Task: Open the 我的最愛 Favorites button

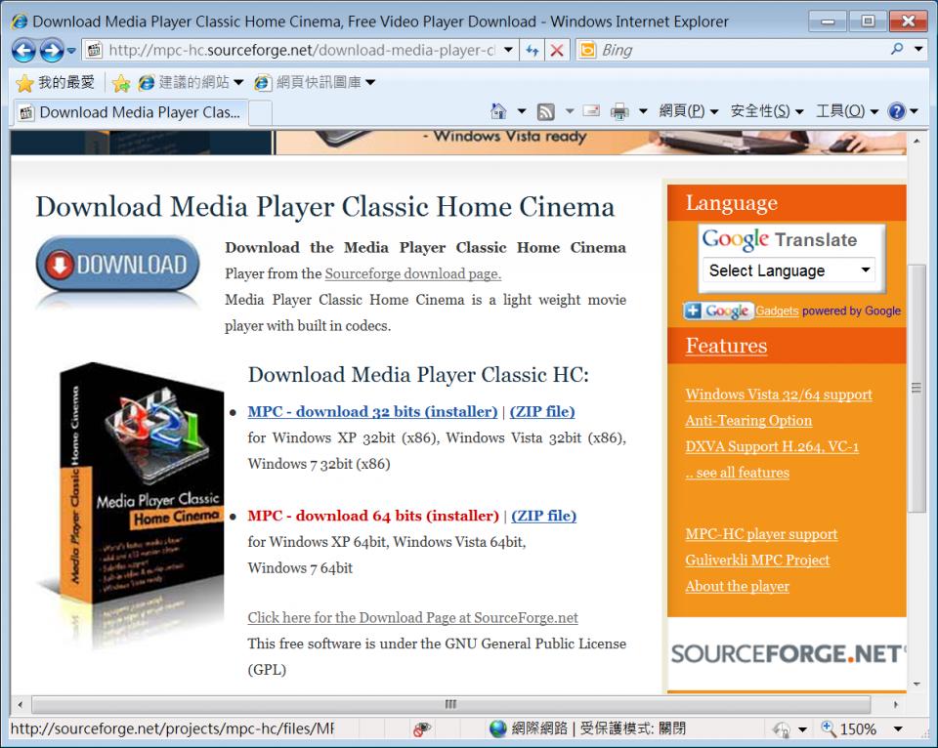Action: point(55,82)
